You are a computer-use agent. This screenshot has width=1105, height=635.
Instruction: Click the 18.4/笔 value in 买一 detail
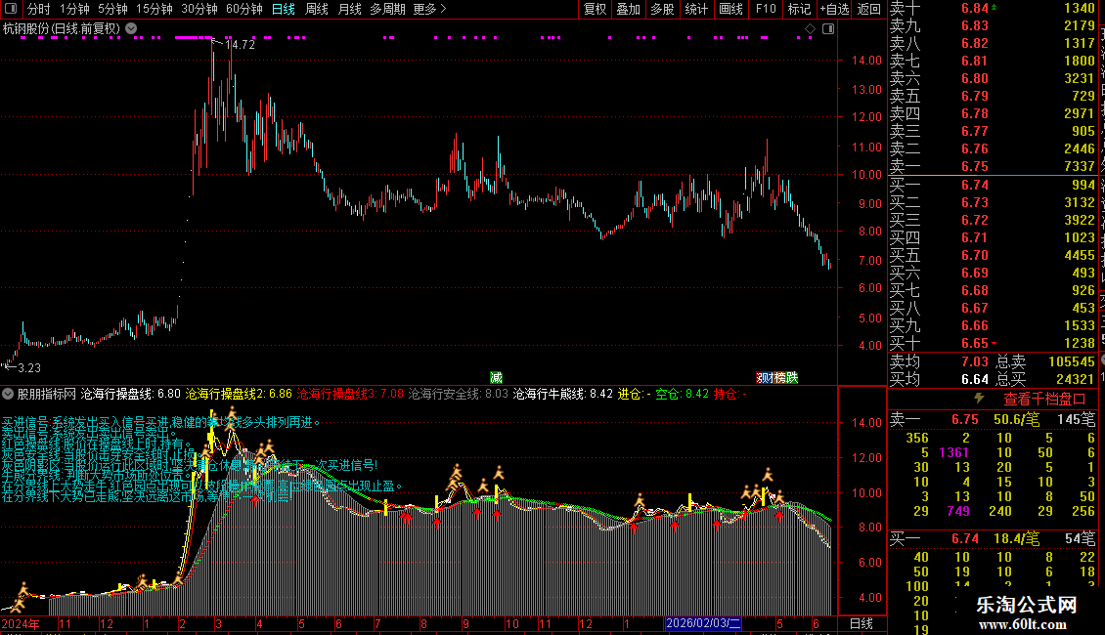click(x=1016, y=539)
